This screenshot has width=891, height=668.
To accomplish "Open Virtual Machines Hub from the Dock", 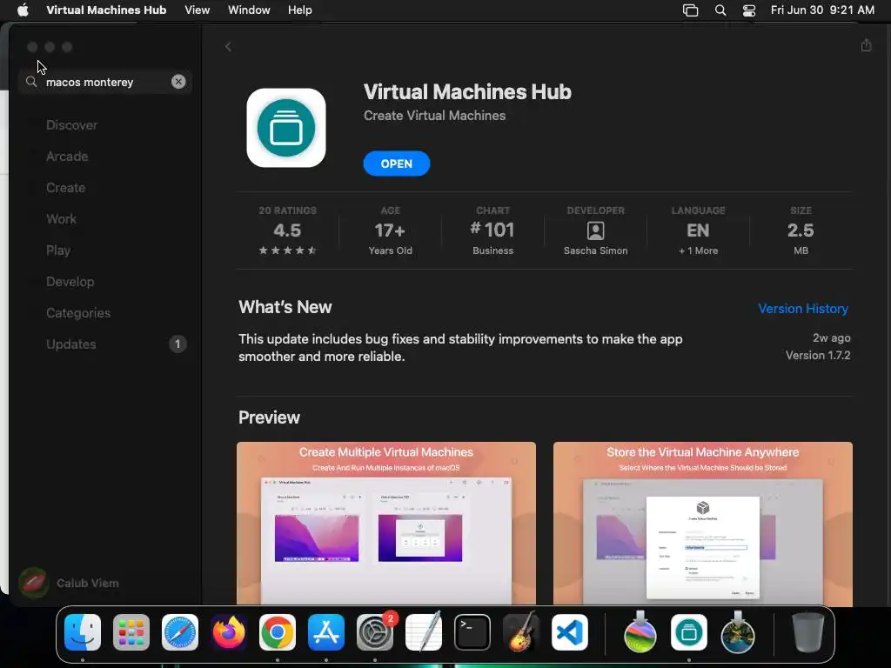I will pos(689,632).
